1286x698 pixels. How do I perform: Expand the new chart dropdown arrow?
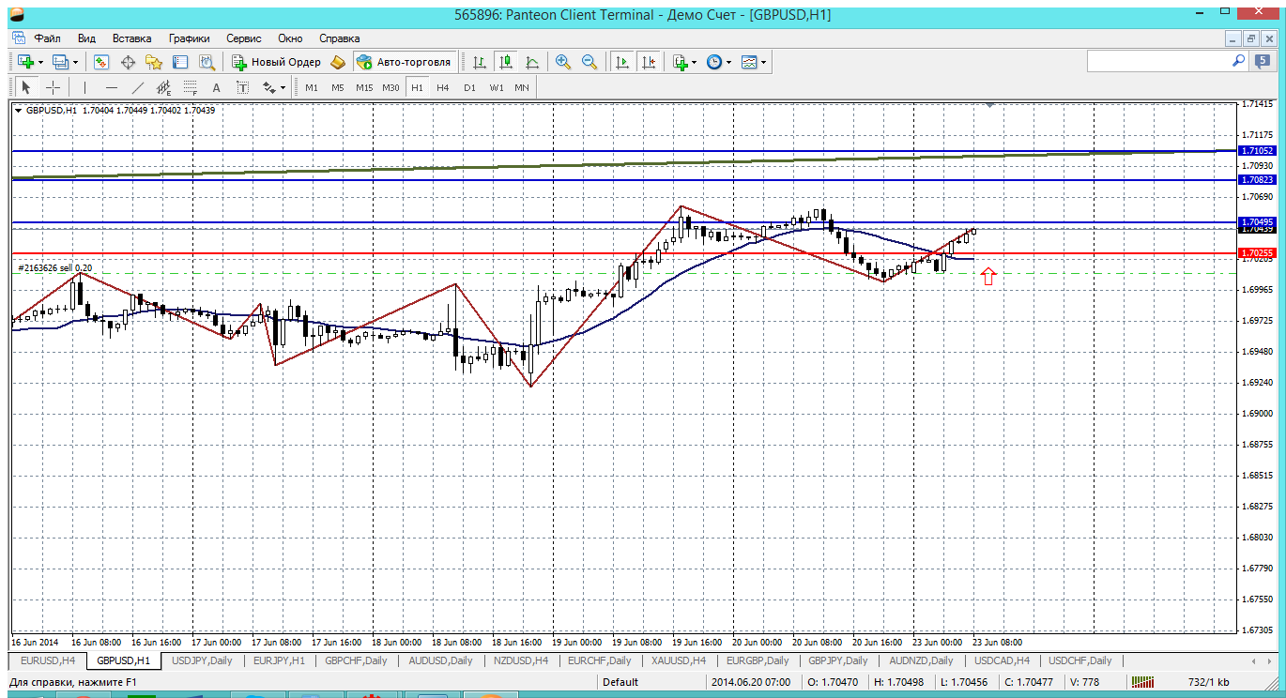pyautogui.click(x=39, y=62)
